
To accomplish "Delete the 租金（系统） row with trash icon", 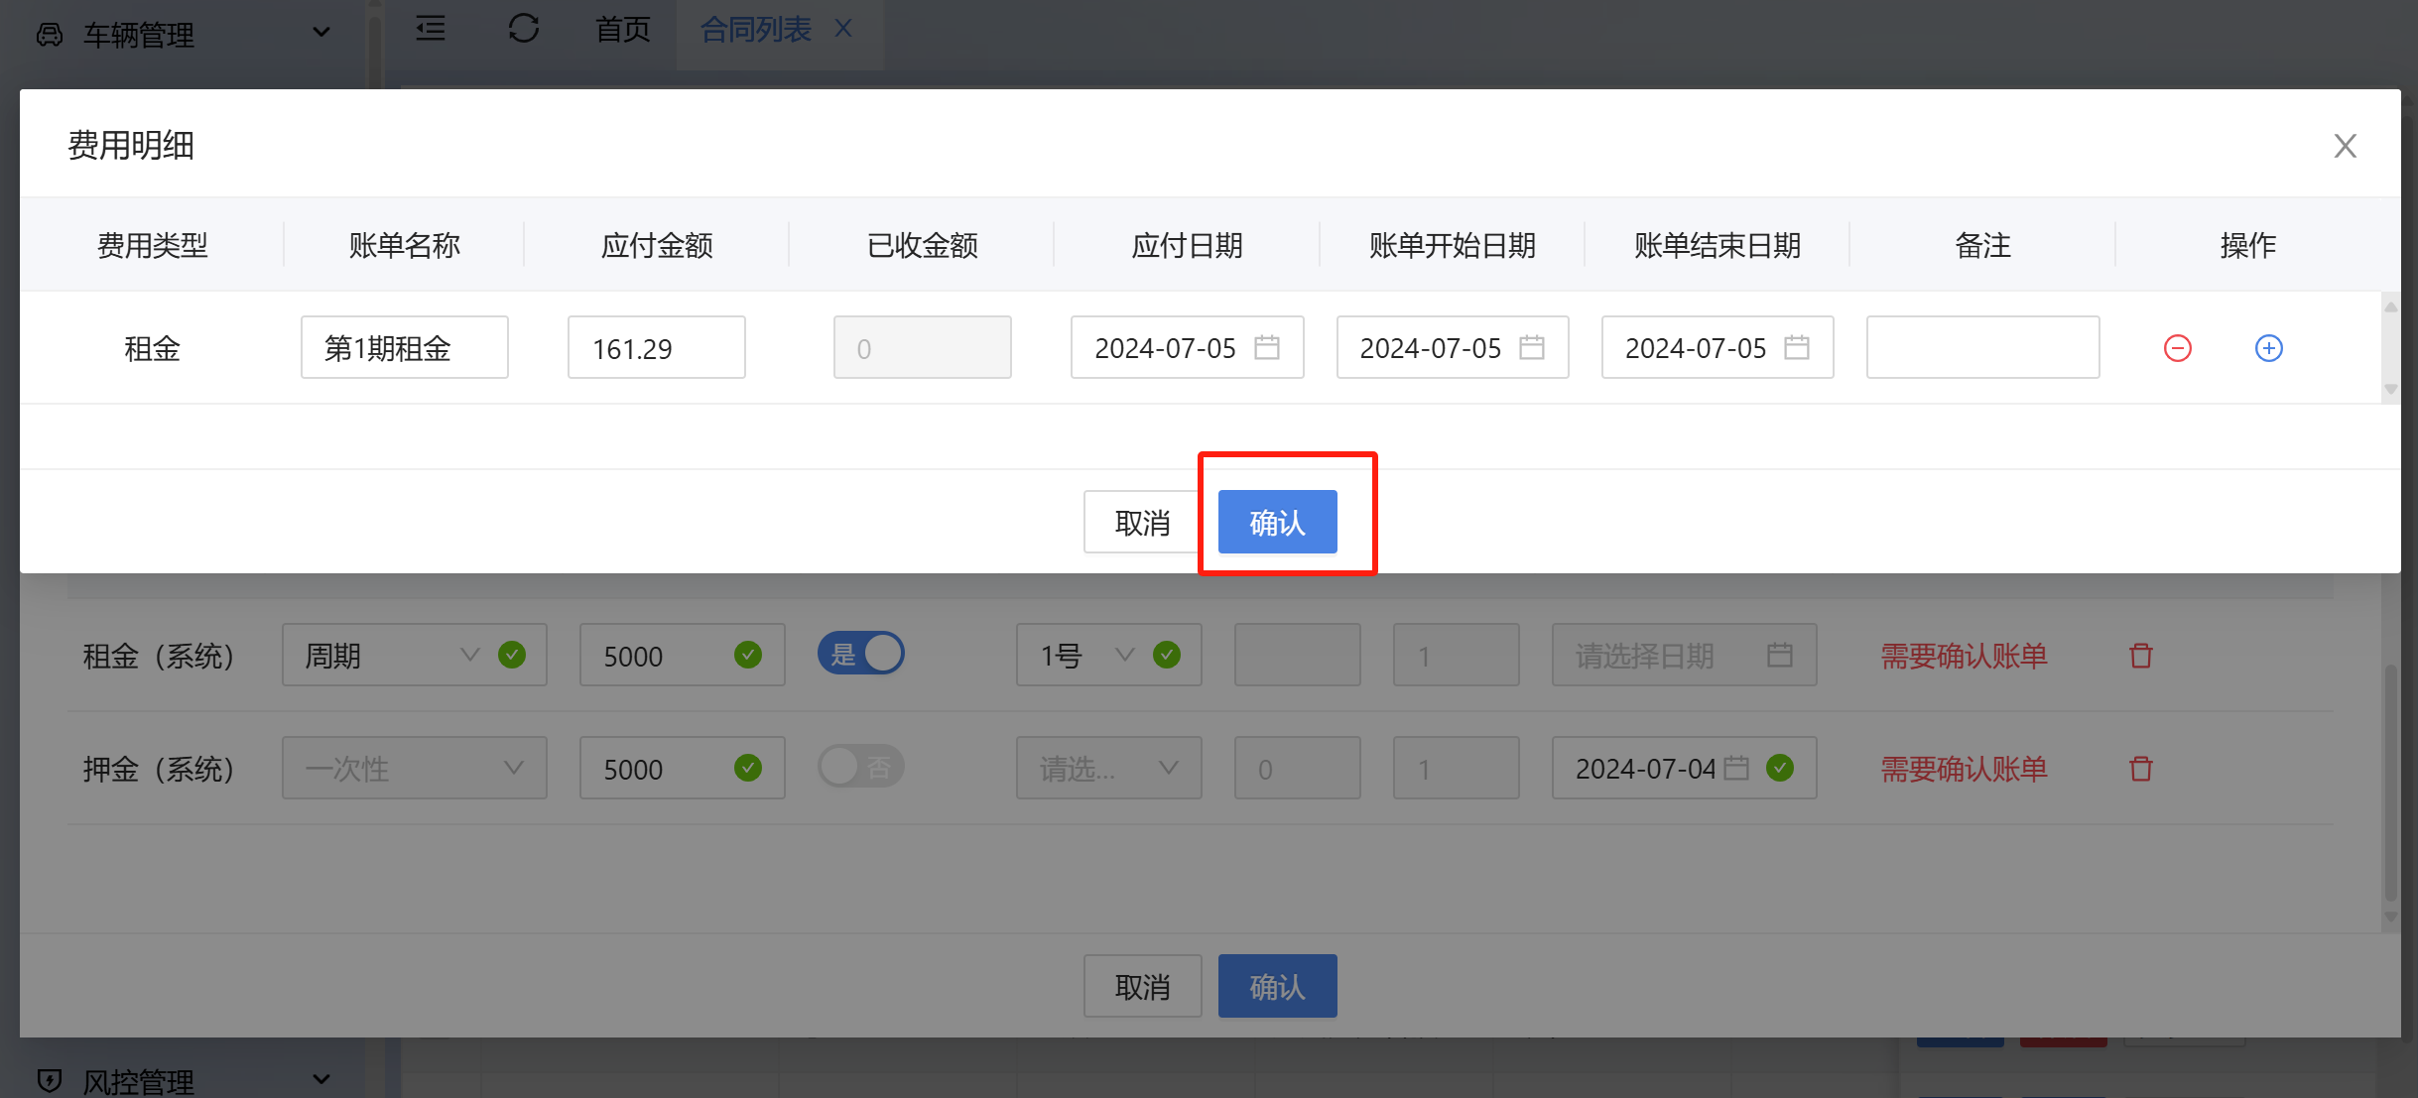I will [x=2140, y=656].
